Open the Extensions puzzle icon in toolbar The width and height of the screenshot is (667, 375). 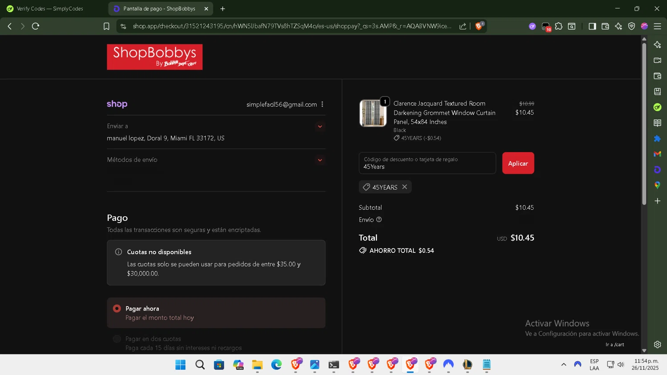[559, 26]
